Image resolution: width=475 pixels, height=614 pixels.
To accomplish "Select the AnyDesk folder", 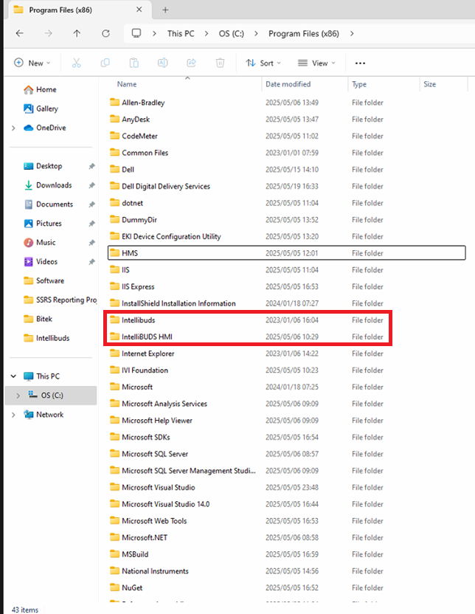I will tap(286, 120).
